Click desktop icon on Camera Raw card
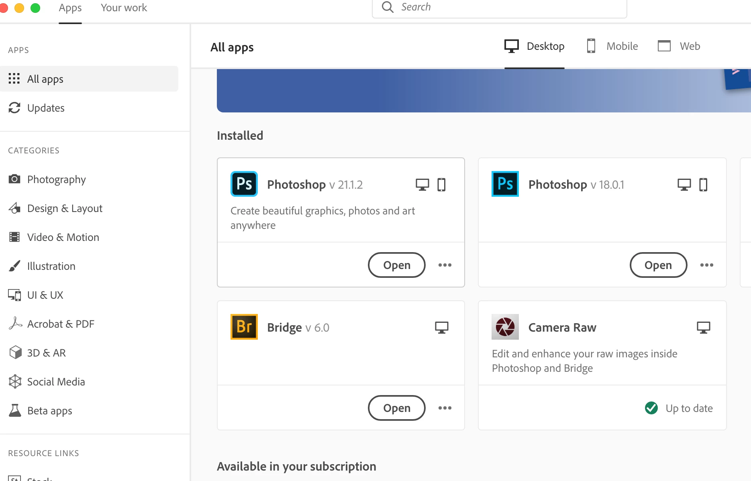The width and height of the screenshot is (751, 481). [704, 328]
